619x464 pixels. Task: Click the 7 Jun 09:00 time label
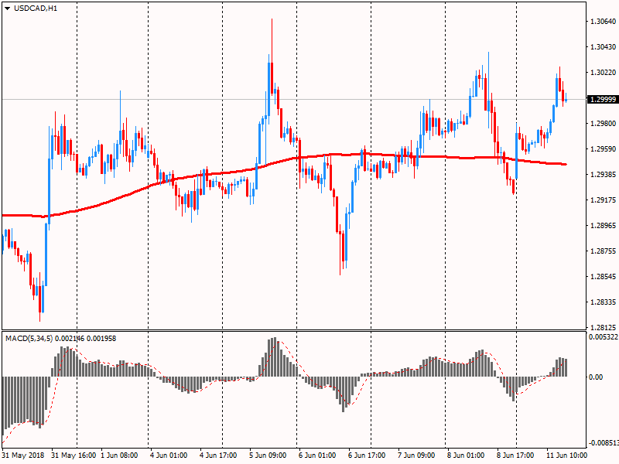pyautogui.click(x=419, y=455)
